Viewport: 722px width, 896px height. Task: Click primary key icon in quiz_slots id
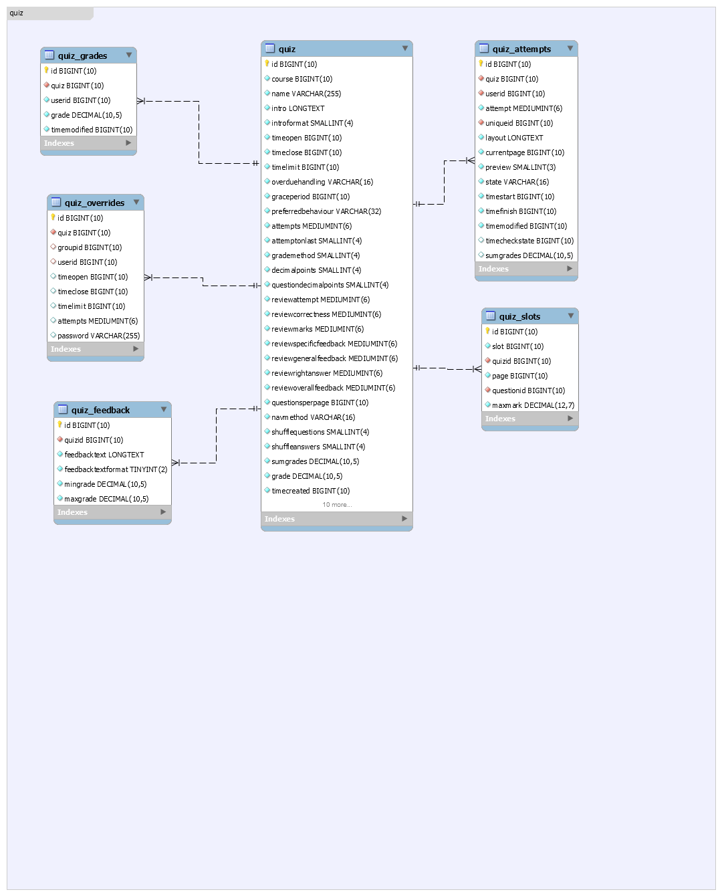tap(487, 331)
